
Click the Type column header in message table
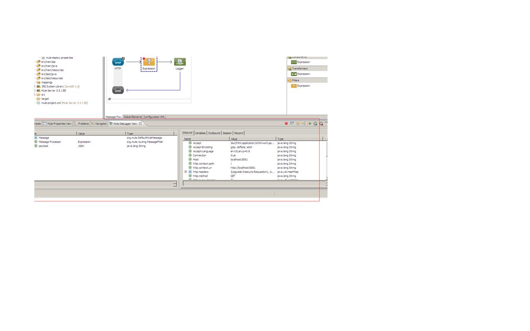point(150,134)
